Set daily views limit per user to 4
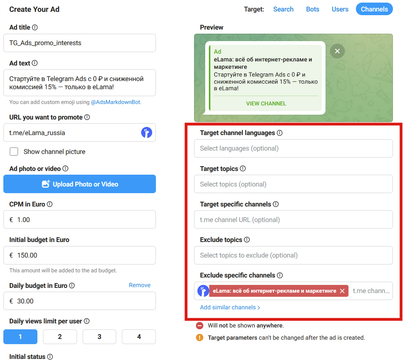This screenshot has width=407, height=363. tap(139, 337)
